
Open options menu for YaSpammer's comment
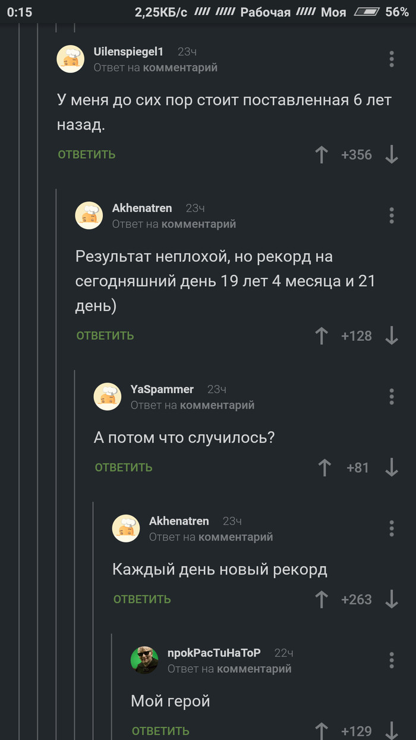point(391,397)
